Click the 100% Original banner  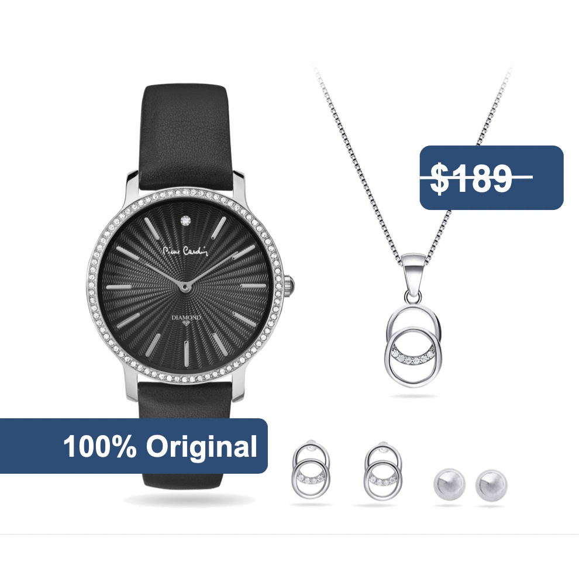coord(134,446)
